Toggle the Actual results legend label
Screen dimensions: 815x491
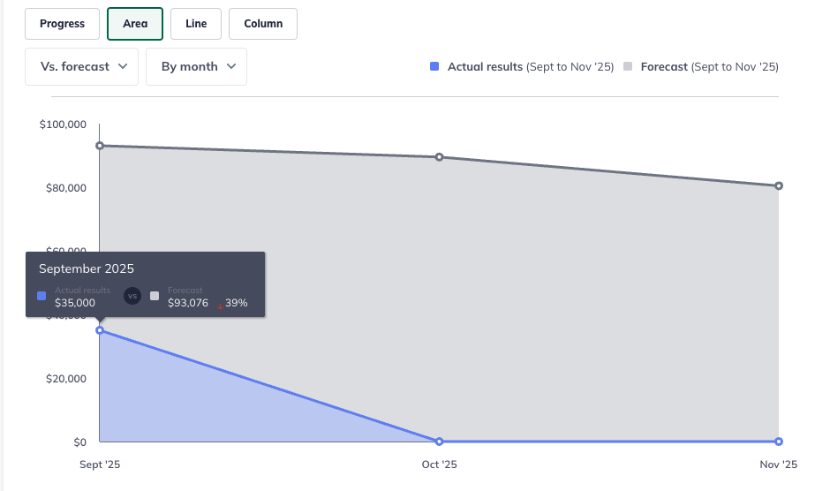coord(531,66)
